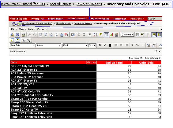Viewport: 173px width, 128px height.
Task: Follow the Inventory Reports breadcrumb link
Action: pyautogui.click(x=83, y=23)
